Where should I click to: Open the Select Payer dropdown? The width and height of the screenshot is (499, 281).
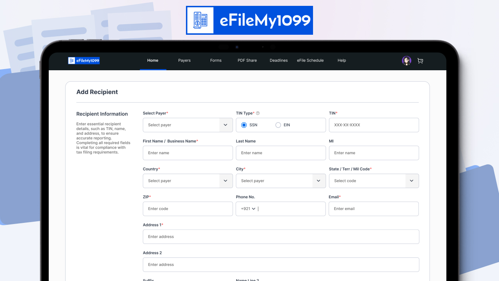(188, 125)
